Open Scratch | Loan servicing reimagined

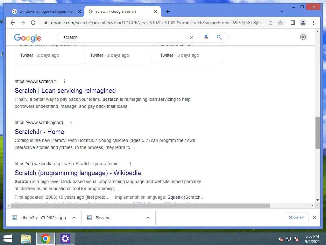(65, 91)
